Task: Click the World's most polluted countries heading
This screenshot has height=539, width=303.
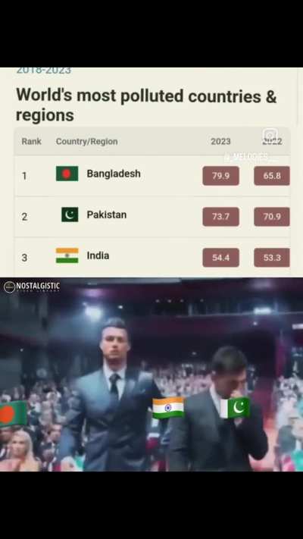Action: pyautogui.click(x=146, y=105)
